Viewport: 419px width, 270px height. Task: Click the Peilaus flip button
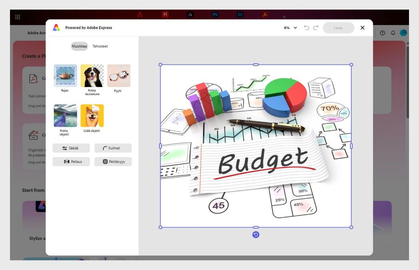click(71, 162)
